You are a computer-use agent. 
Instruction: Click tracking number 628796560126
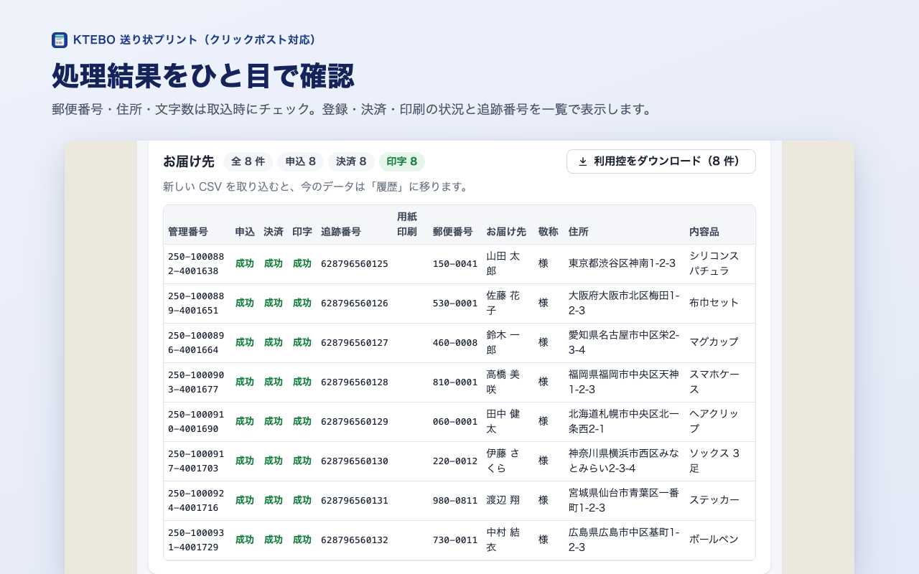coord(355,303)
